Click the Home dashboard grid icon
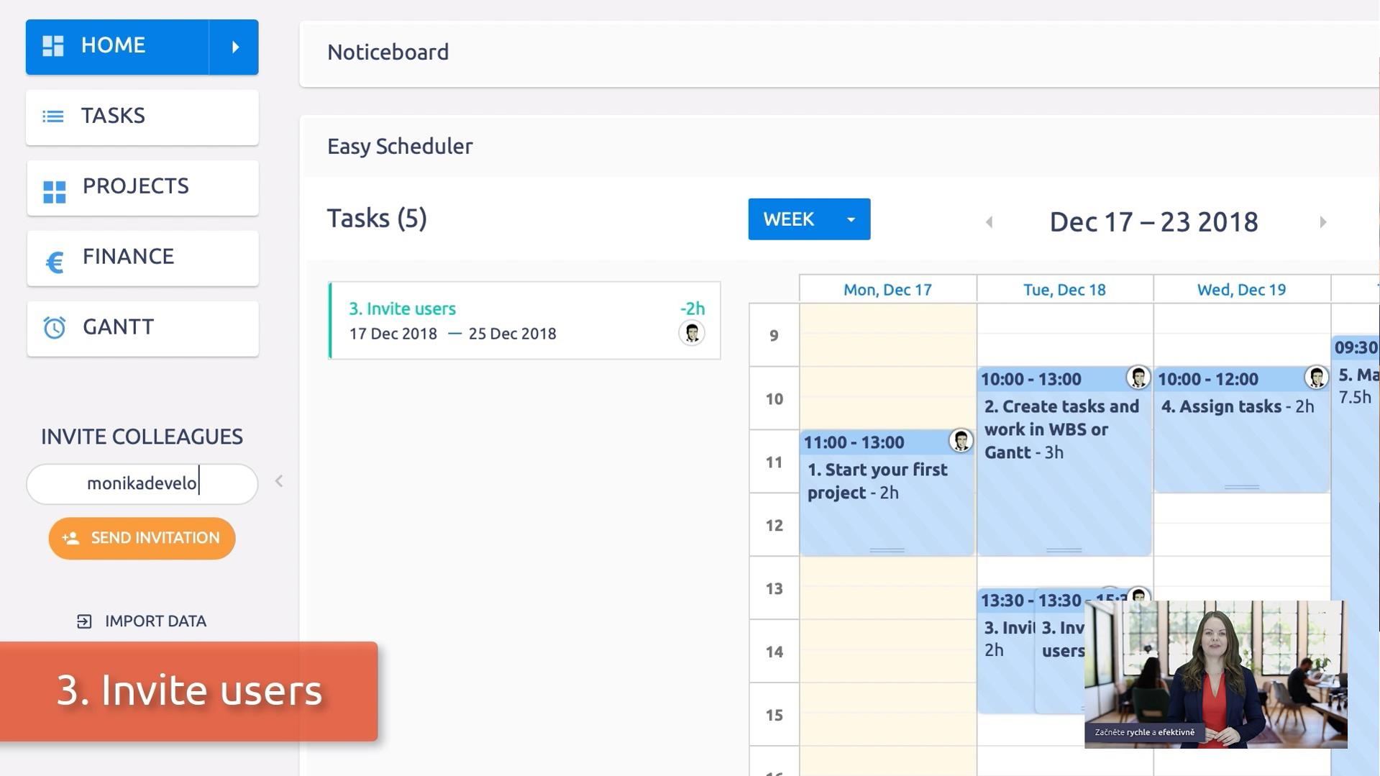 tap(53, 46)
